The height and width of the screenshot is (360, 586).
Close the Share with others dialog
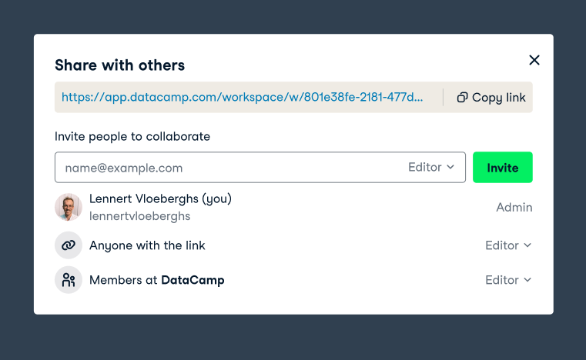point(534,60)
